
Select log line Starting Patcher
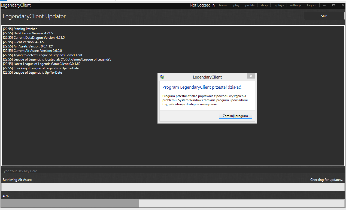tap(20, 29)
